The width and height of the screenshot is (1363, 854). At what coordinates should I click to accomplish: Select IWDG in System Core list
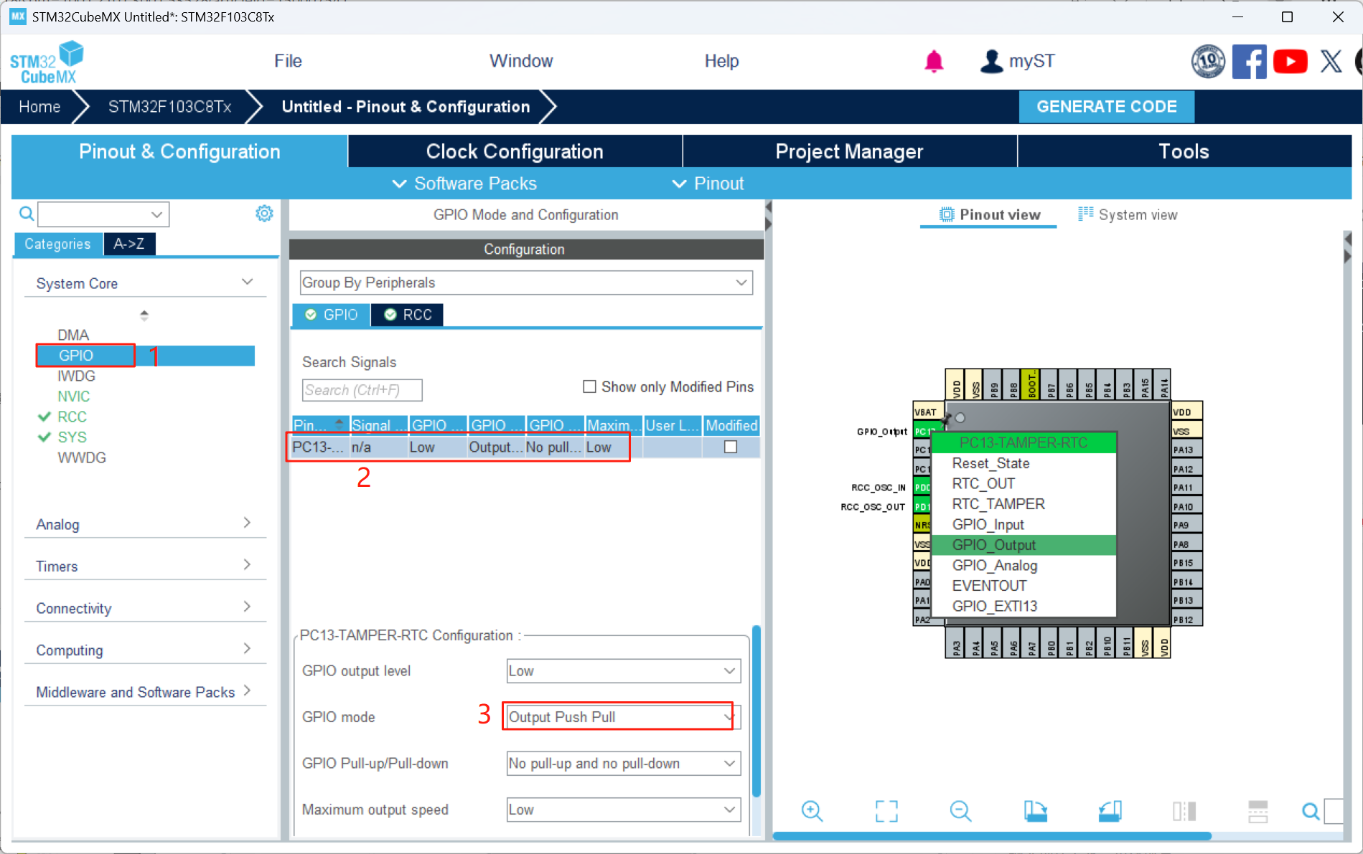(x=76, y=376)
